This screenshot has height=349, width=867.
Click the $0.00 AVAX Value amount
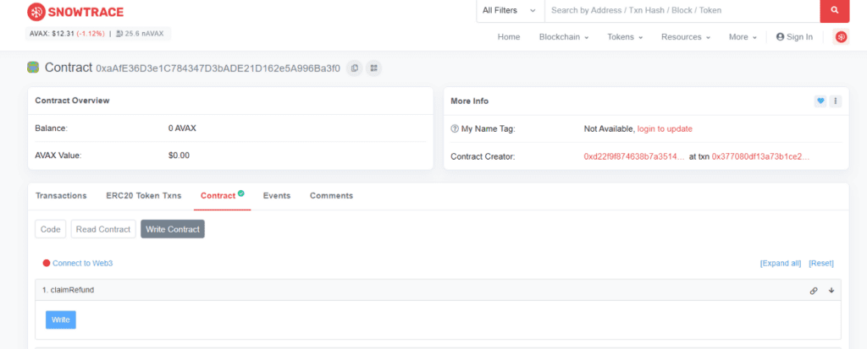click(x=179, y=155)
